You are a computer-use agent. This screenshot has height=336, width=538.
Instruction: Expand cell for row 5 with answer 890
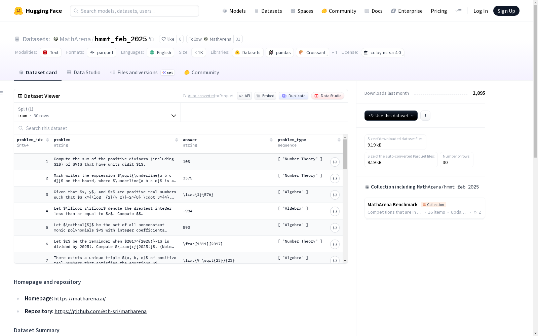click(x=335, y=228)
